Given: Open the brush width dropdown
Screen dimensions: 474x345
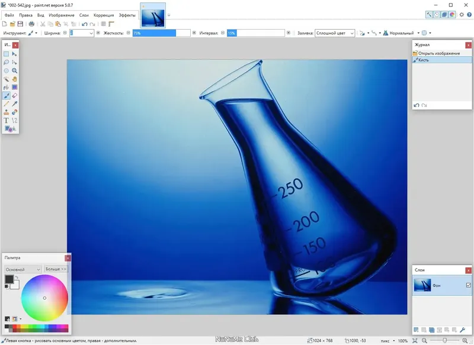Looking at the screenshot, I should click(x=91, y=34).
